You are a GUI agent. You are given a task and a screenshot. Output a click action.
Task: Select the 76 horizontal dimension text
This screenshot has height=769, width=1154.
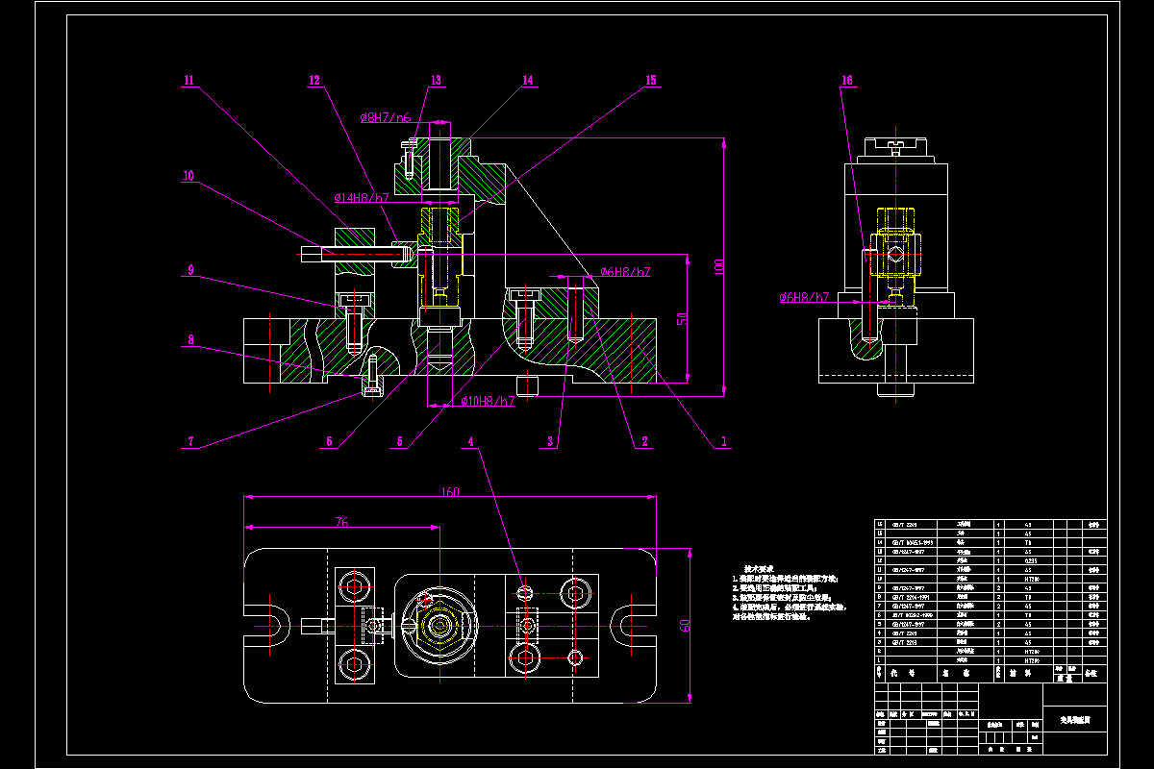coord(341,522)
